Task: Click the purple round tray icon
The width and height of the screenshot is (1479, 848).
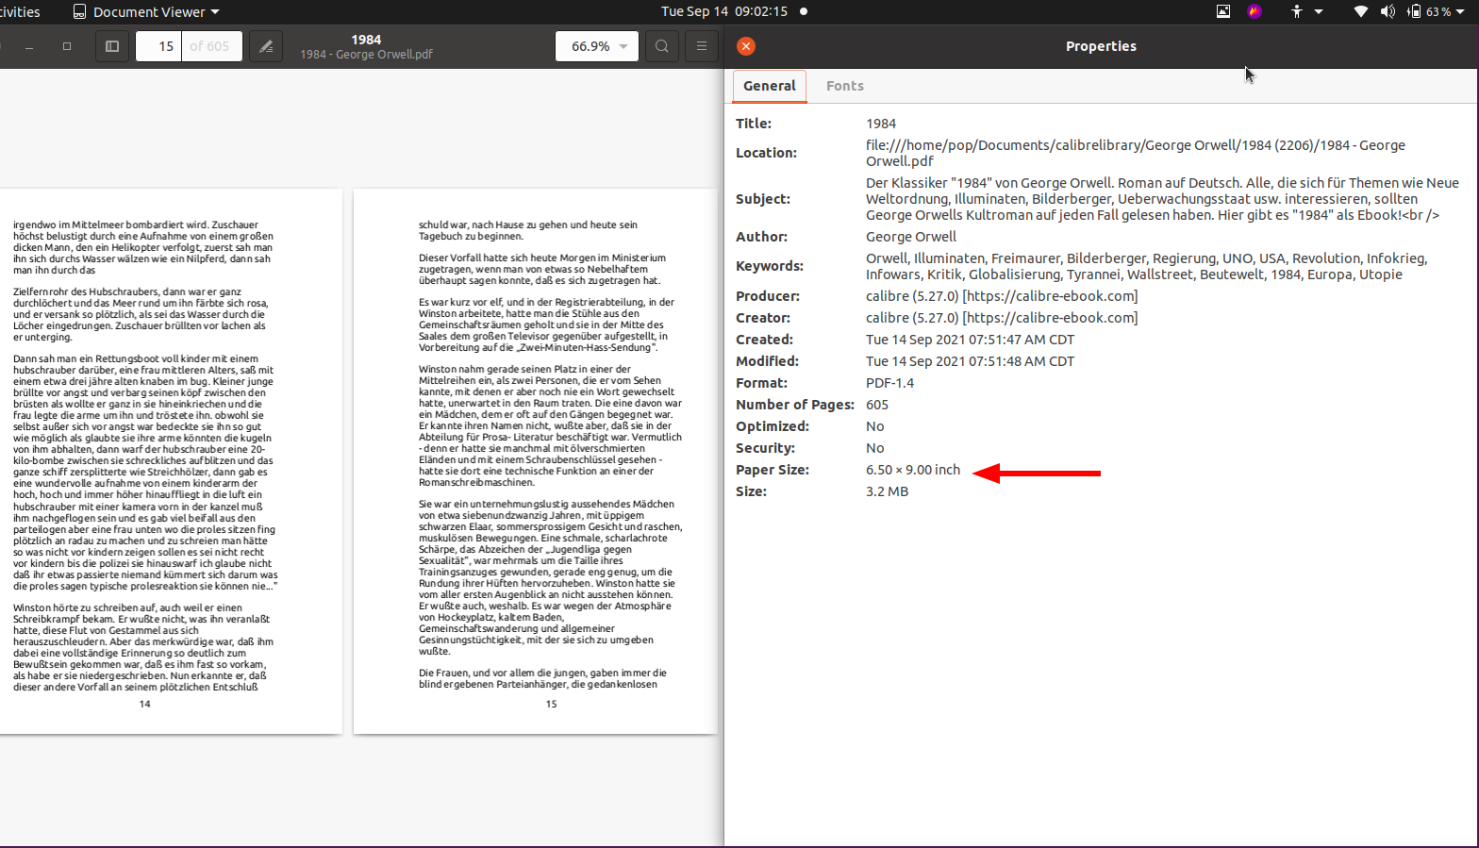Action: pyautogui.click(x=1255, y=11)
